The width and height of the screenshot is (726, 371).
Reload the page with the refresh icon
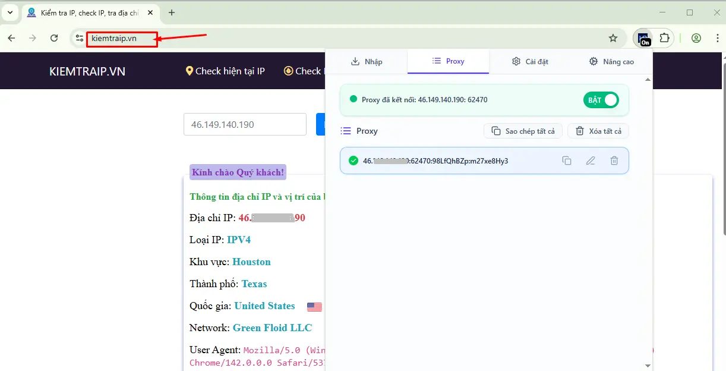54,37
